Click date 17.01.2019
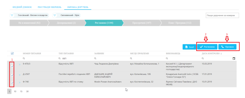245x98 pixels. tap(207, 74)
